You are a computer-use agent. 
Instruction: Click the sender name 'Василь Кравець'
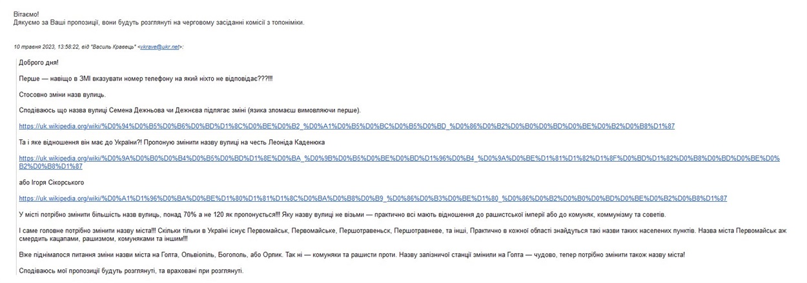(116, 46)
